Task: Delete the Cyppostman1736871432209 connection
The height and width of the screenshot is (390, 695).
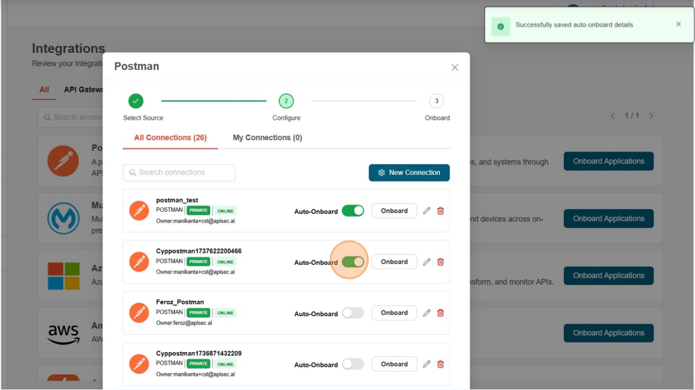Action: click(x=441, y=364)
